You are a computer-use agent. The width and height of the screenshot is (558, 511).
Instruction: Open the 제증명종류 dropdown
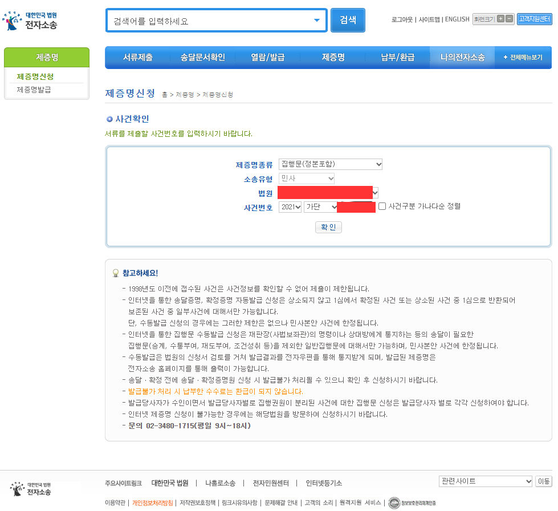click(330, 164)
